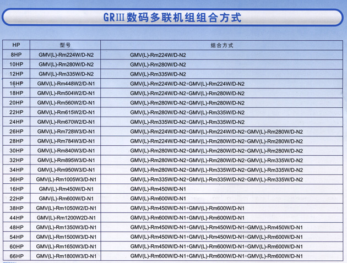This screenshot has width=347, height=263.
Task: Click model GMV(L)-Rm1650W3/D-N1
Action: tap(66, 246)
